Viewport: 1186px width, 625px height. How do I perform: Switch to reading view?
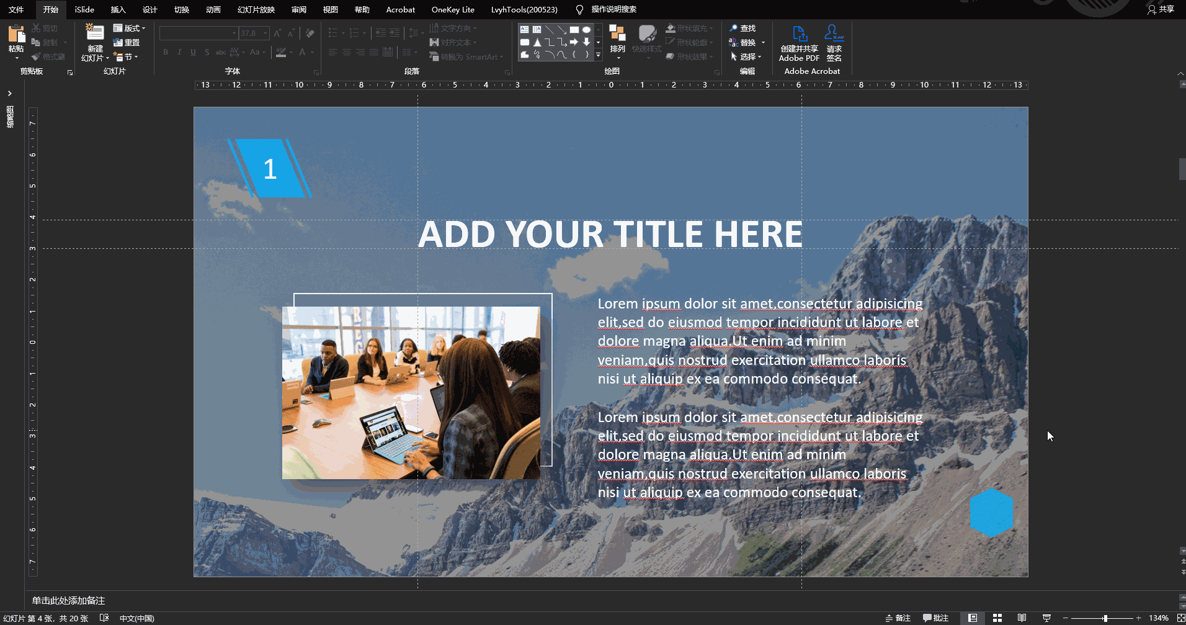pos(1022,618)
